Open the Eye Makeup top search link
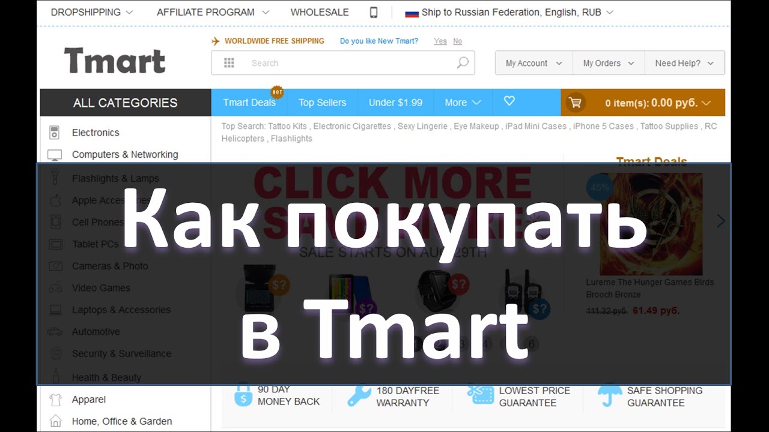769x432 pixels. (x=476, y=126)
